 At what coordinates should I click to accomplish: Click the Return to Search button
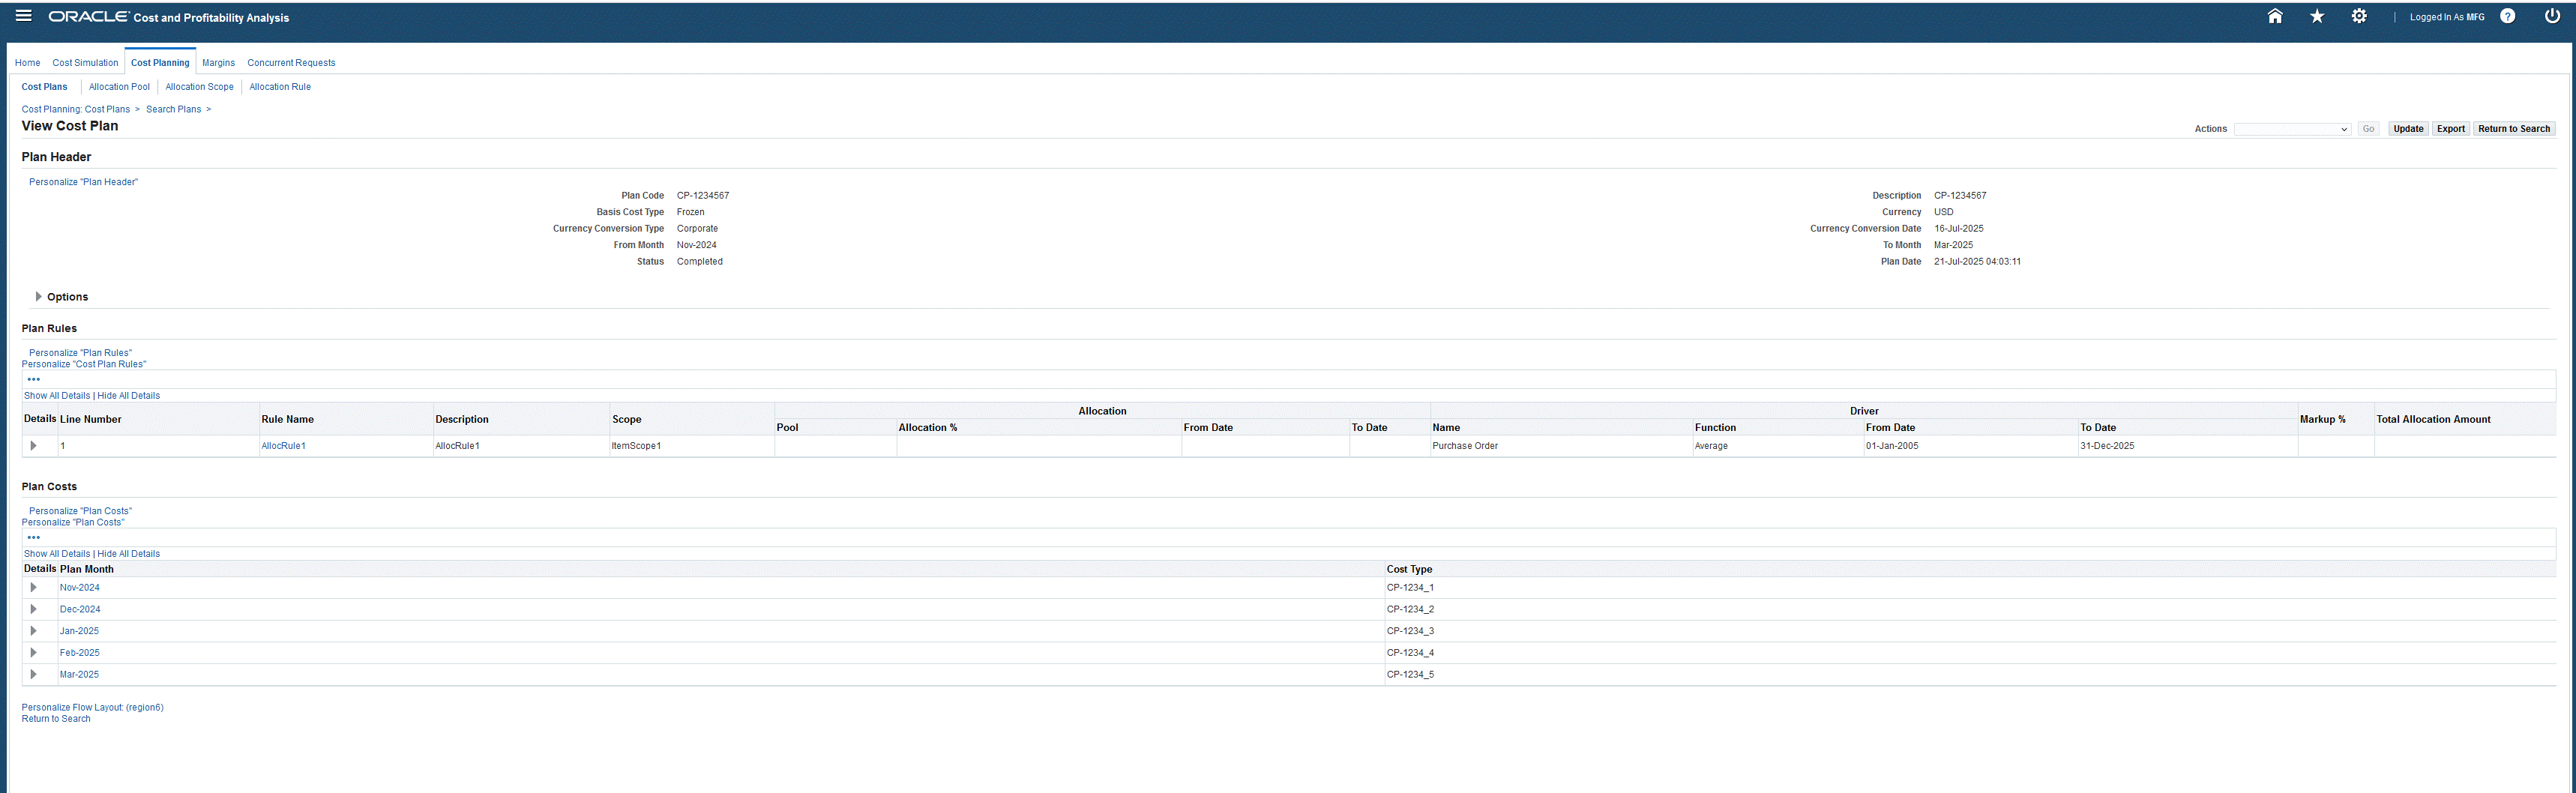pyautogui.click(x=2514, y=129)
